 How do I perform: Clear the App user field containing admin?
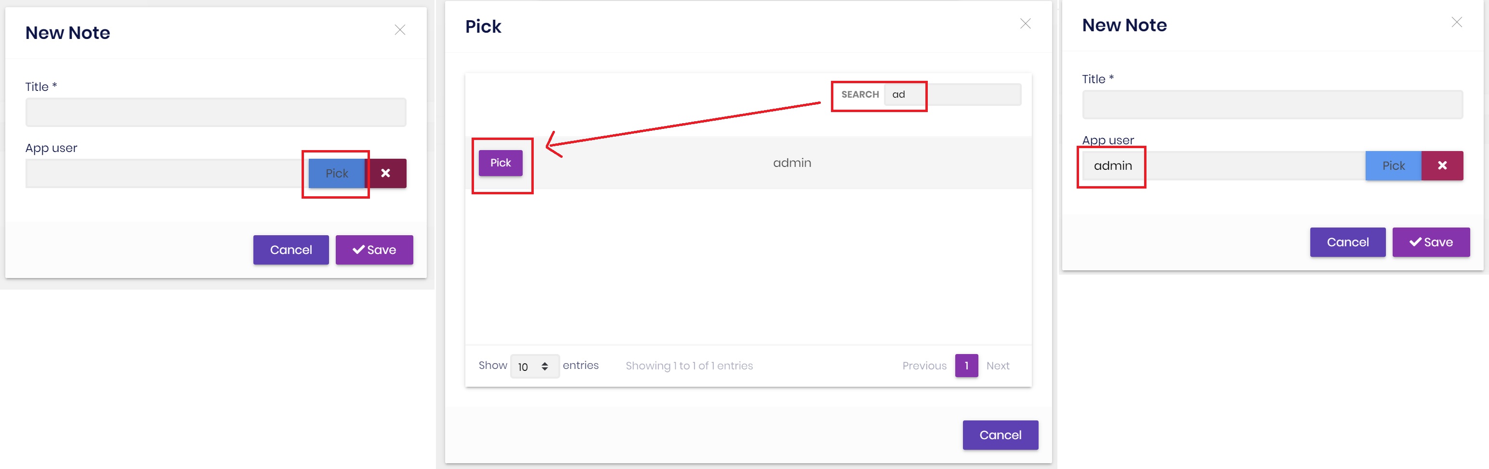[1442, 165]
